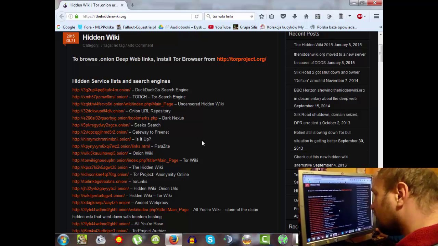Open the Adblock Plus ABP icon
This screenshot has width=438, height=246.
tap(360, 16)
